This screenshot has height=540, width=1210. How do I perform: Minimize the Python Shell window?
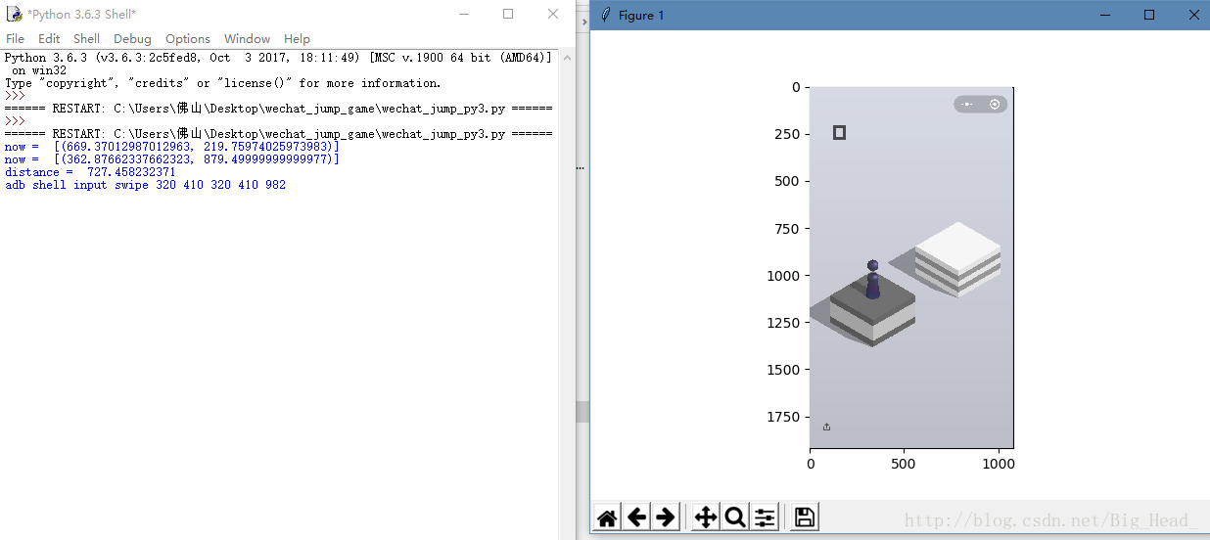tap(463, 14)
